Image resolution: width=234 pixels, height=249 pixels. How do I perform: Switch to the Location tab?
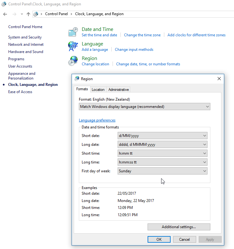click(x=98, y=90)
